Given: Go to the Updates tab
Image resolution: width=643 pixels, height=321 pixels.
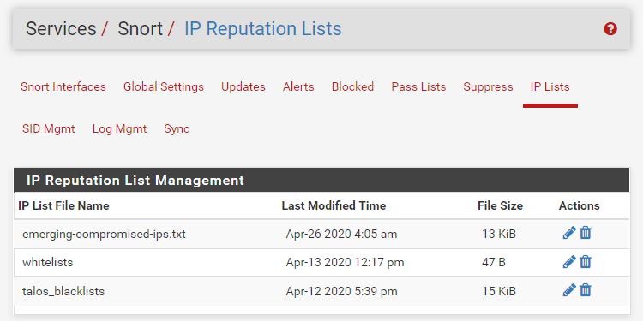Looking at the screenshot, I should [243, 86].
